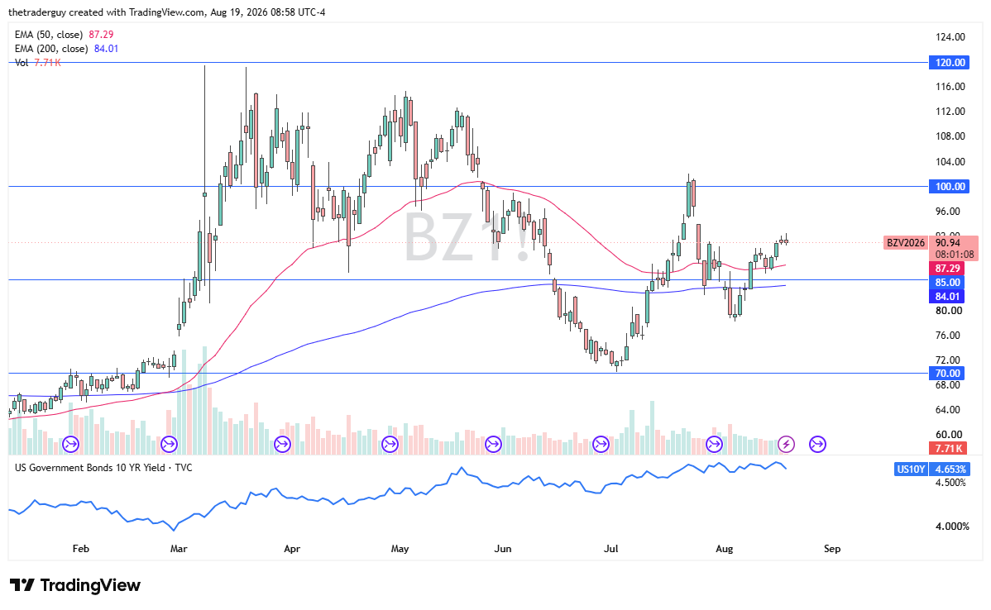Viewport: 991px width, 610px height.
Task: Click the early-August rollover event icon
Action: pyautogui.click(x=714, y=445)
